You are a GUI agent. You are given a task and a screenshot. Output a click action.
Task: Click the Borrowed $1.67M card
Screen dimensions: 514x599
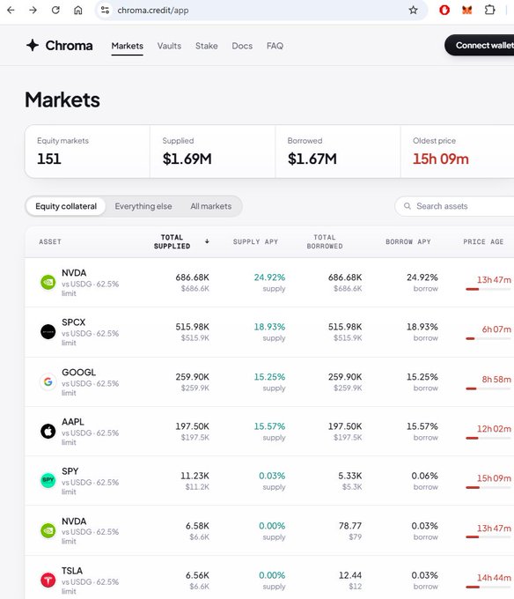[338, 152]
